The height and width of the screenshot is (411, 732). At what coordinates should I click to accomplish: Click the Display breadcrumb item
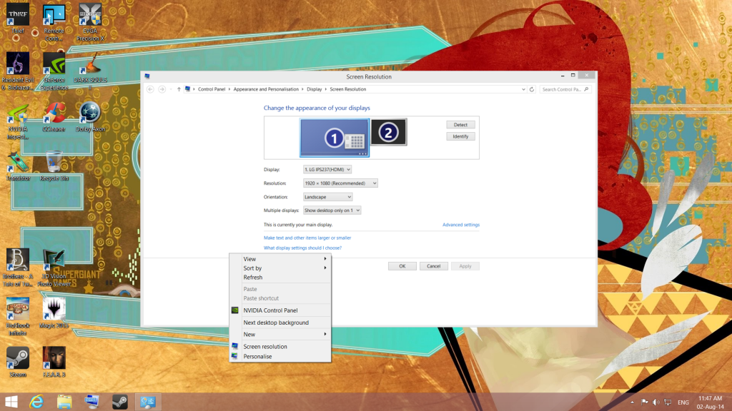(x=315, y=89)
